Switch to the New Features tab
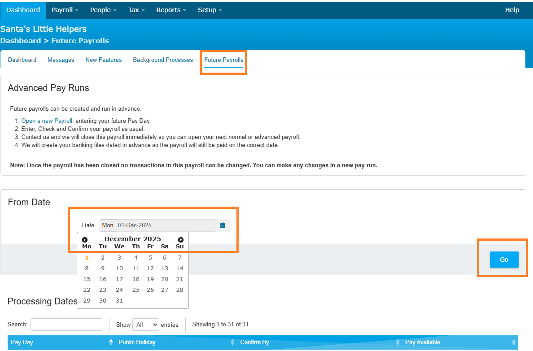The width and height of the screenshot is (533, 351). point(104,60)
